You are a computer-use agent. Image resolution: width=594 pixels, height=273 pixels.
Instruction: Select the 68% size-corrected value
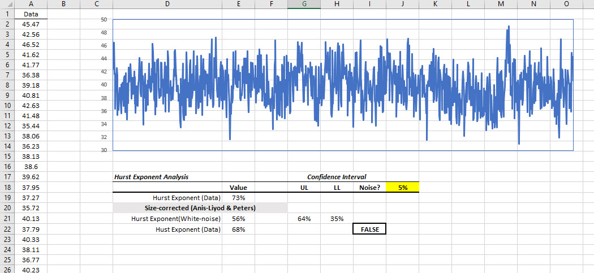238,229
